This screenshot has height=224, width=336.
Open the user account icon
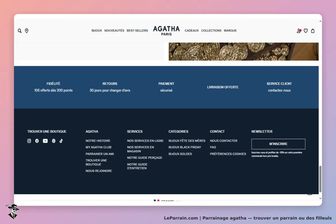pos(299,31)
